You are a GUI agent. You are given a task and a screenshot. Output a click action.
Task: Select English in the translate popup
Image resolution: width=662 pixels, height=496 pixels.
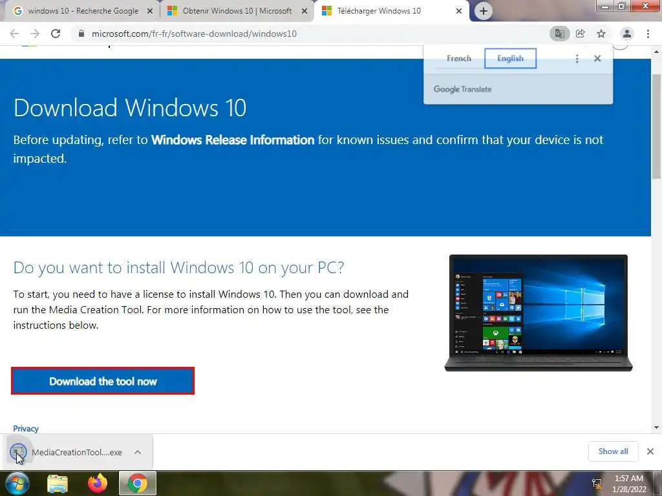tap(510, 58)
